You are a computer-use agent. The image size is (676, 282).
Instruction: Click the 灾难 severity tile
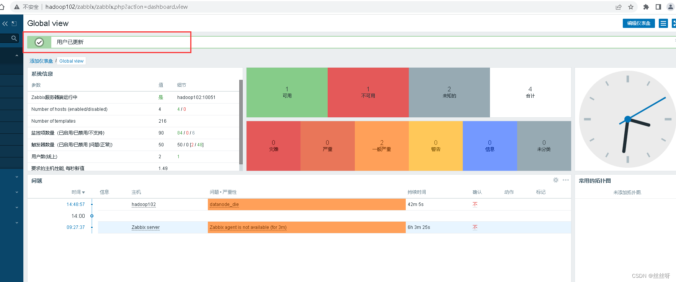point(274,146)
